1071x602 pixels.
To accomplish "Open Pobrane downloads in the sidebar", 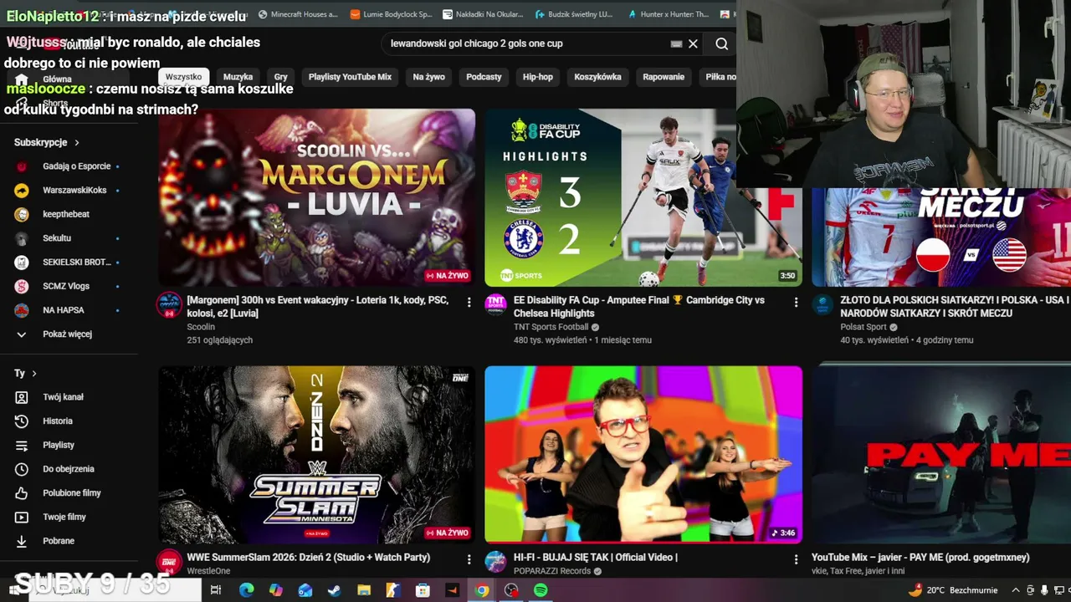I will (59, 541).
